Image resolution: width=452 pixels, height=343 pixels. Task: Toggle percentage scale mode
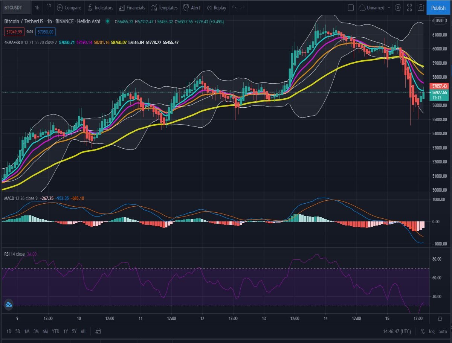pos(423,332)
